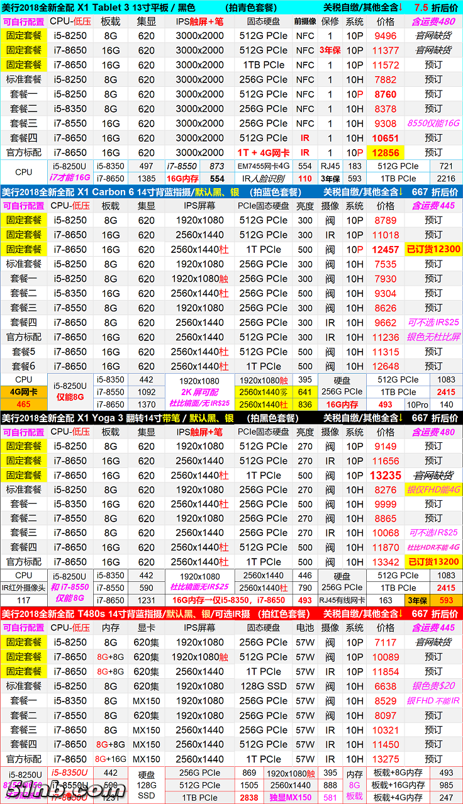Select the price cell 11377
The height and width of the screenshot is (804, 463).
[x=386, y=50]
